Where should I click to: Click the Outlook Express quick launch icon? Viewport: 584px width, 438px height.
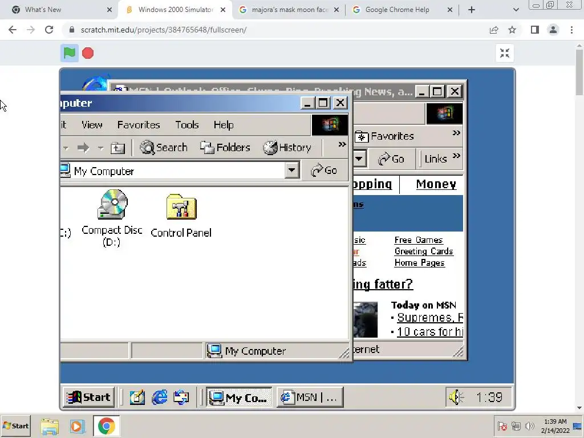(181, 398)
